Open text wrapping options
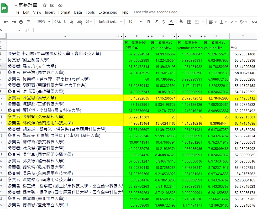 pyautogui.click(x=233, y=22)
